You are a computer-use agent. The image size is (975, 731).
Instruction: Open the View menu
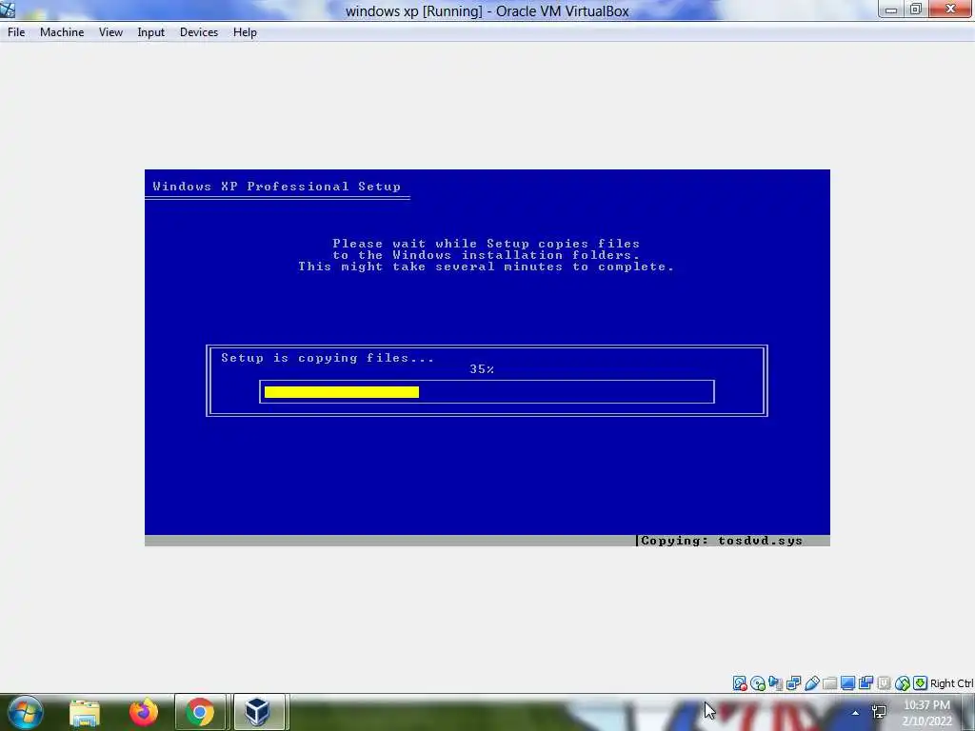(x=110, y=32)
